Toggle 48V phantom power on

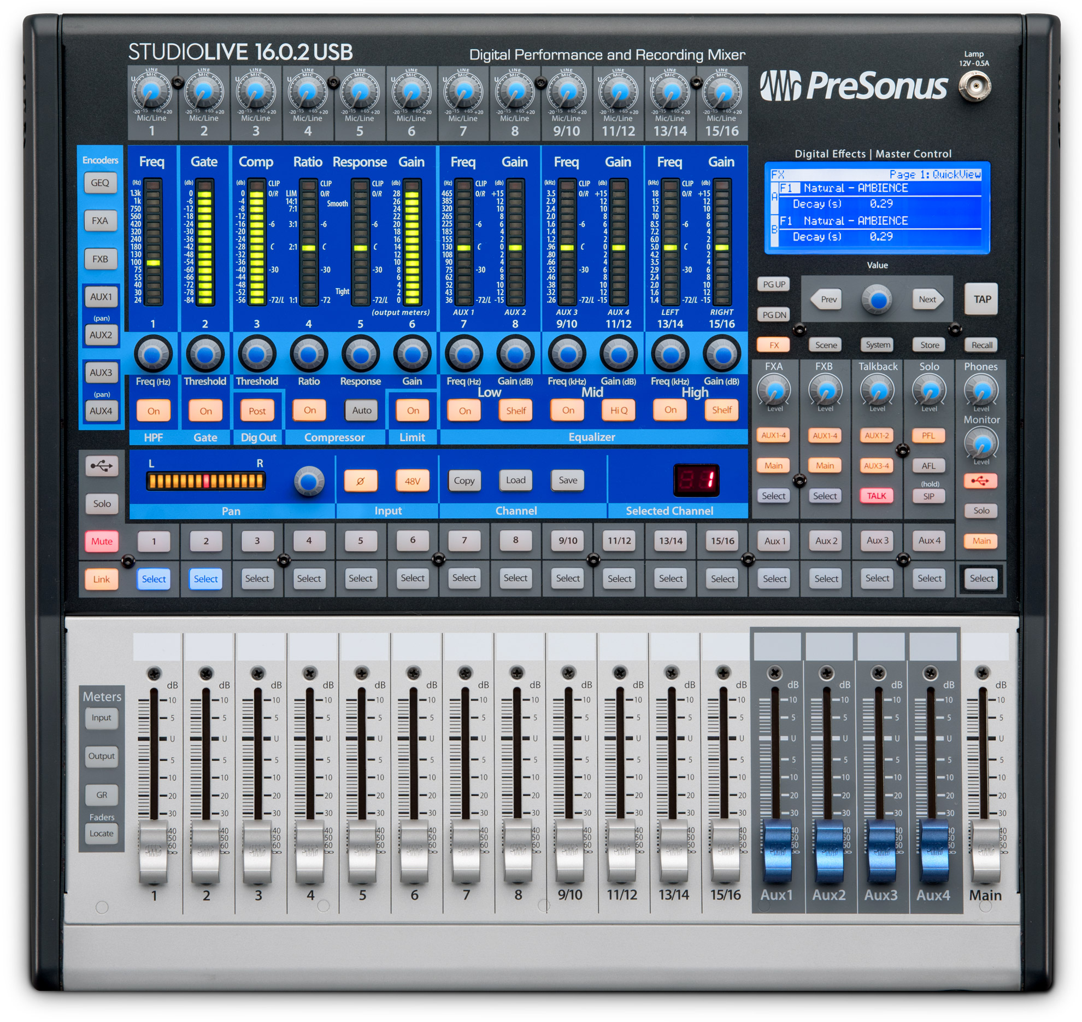(412, 481)
